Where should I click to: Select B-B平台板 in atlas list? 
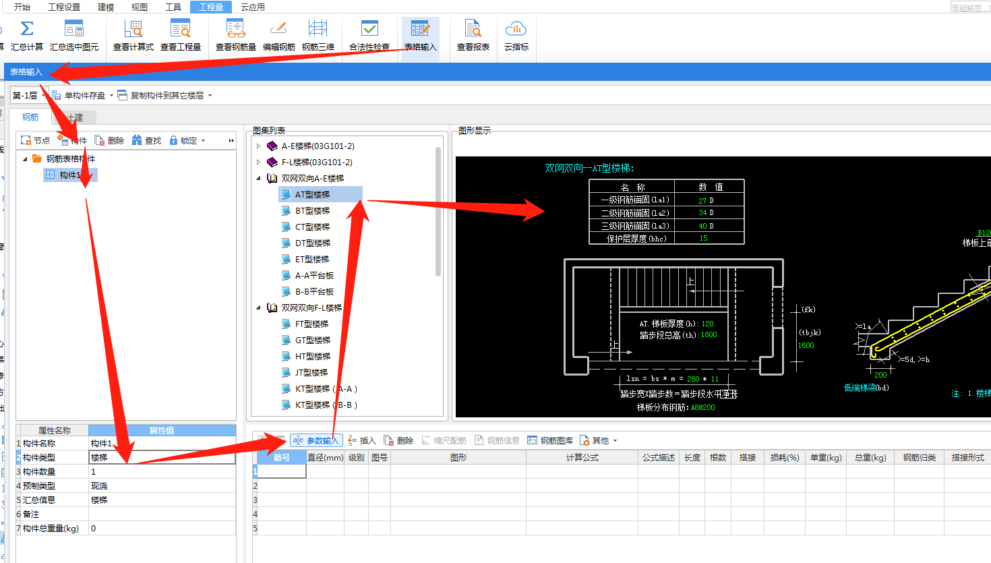[314, 291]
